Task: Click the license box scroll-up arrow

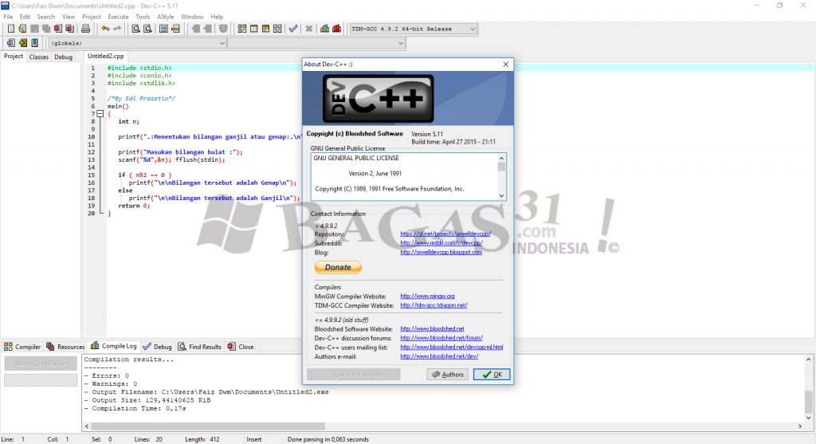Action: 502,158
